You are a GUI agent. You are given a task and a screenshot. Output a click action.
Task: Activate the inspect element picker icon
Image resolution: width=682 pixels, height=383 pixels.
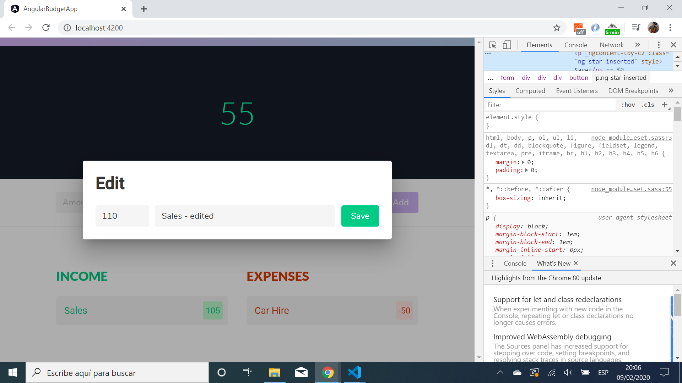[492, 45]
